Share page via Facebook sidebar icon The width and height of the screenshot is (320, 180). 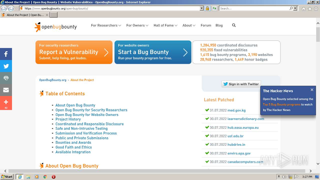click(6, 54)
